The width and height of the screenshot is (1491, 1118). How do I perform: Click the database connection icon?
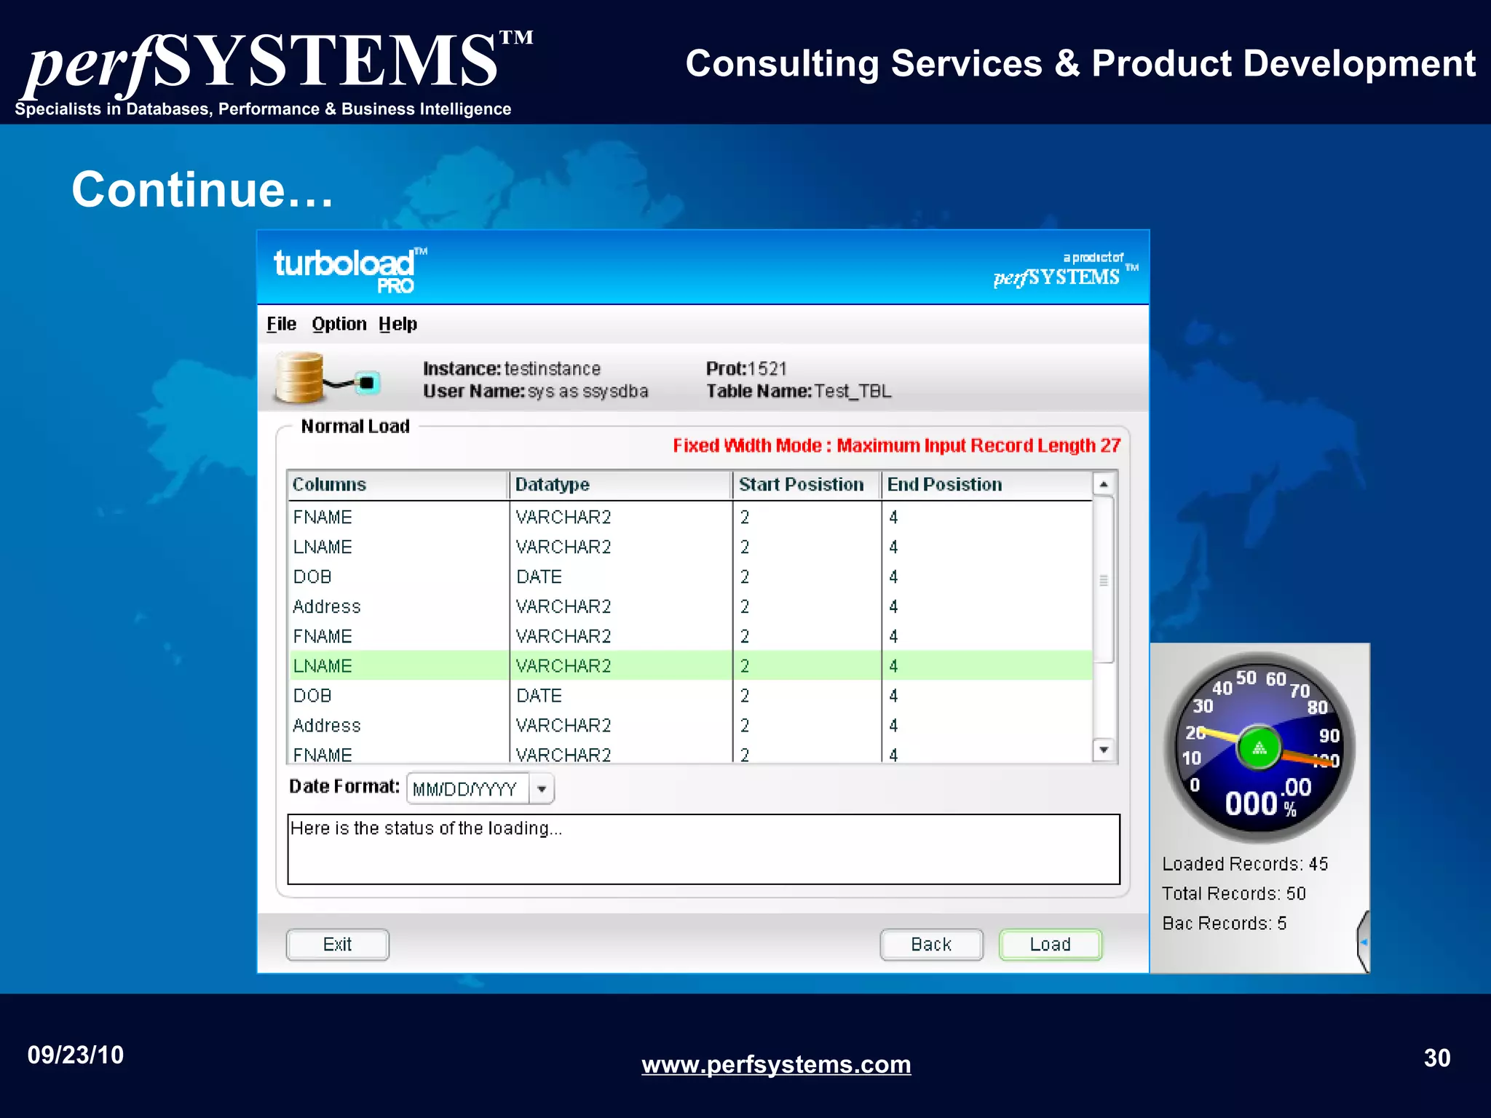click(326, 378)
